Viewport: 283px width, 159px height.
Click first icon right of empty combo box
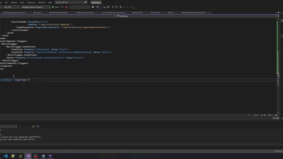[93, 7]
